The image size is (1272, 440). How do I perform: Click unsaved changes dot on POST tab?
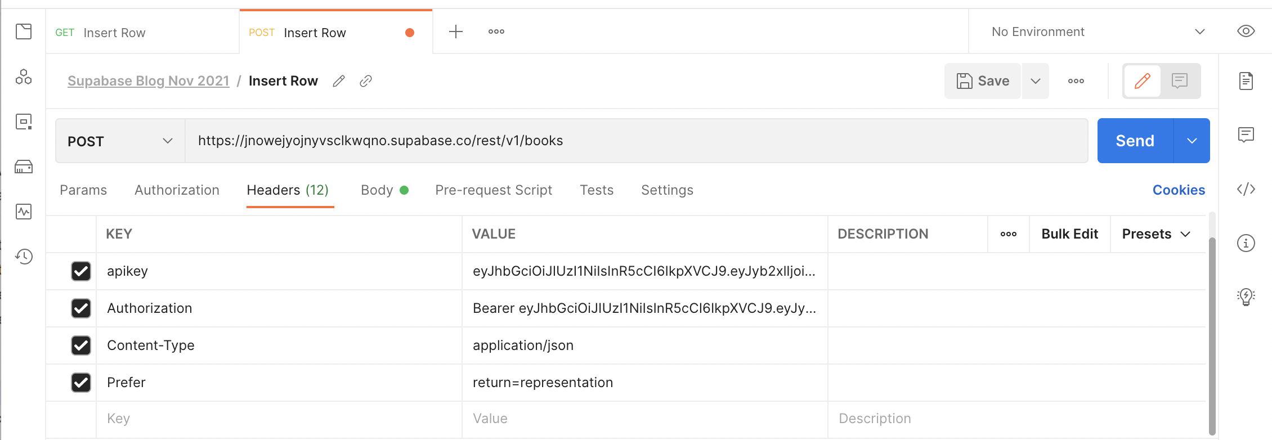[410, 33]
